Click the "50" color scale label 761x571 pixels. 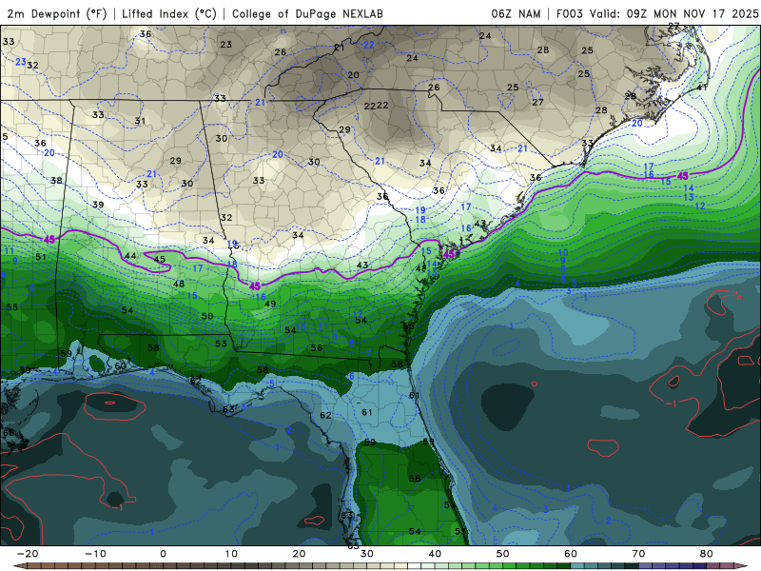click(x=503, y=554)
